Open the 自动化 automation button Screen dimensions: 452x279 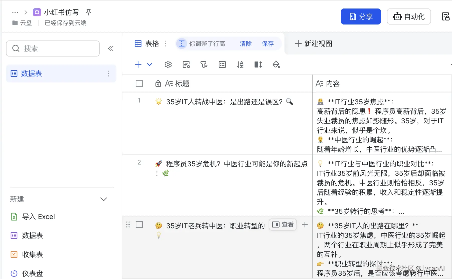click(x=409, y=16)
